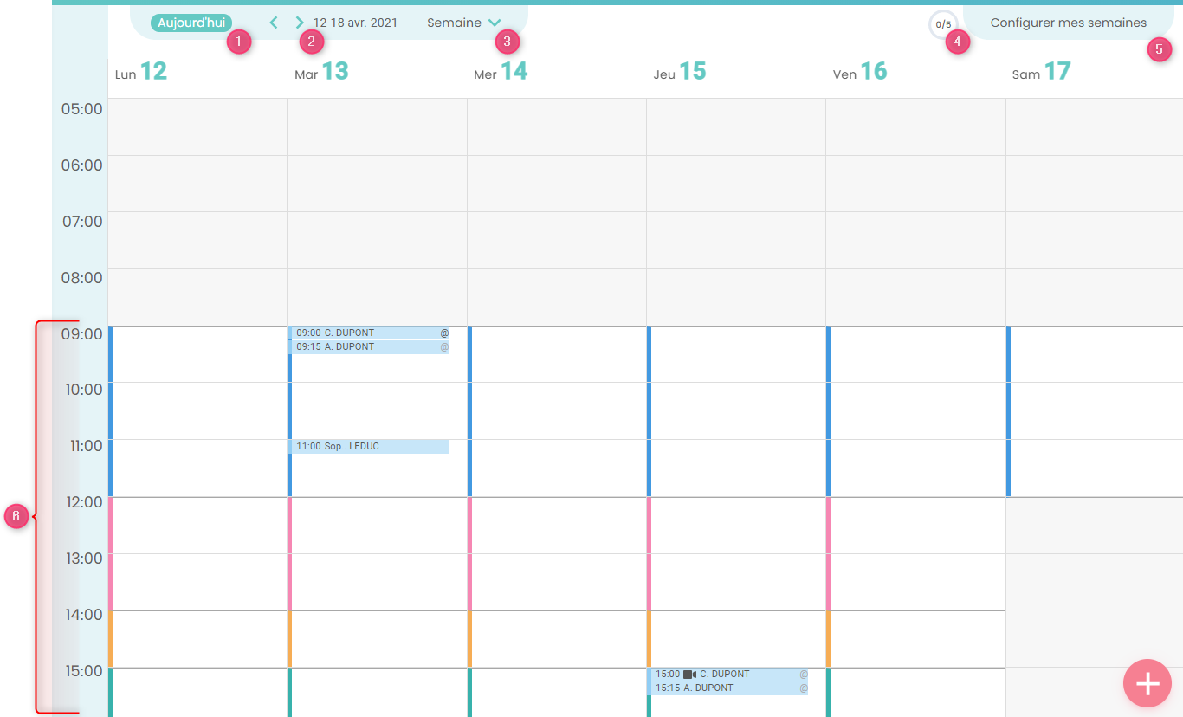Go to the previous week arrow
This screenshot has height=717, width=1183.
tap(274, 23)
